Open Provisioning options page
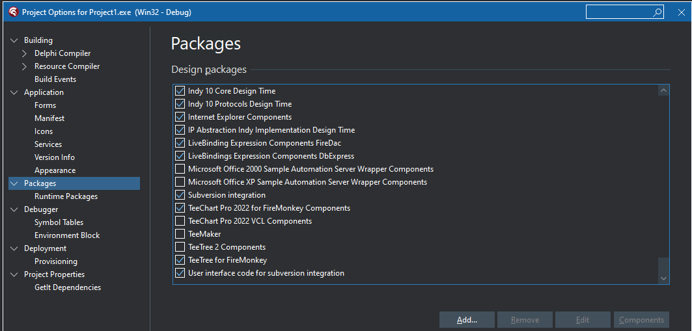 (x=56, y=261)
